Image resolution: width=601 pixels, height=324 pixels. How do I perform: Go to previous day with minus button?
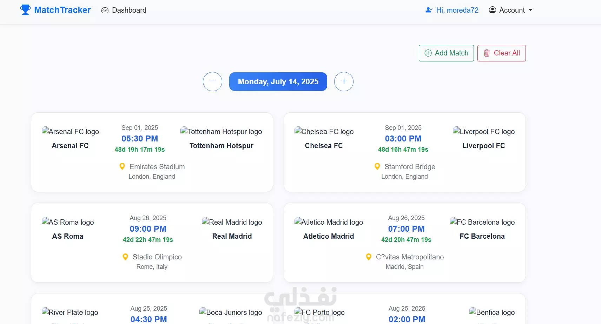[x=212, y=81]
